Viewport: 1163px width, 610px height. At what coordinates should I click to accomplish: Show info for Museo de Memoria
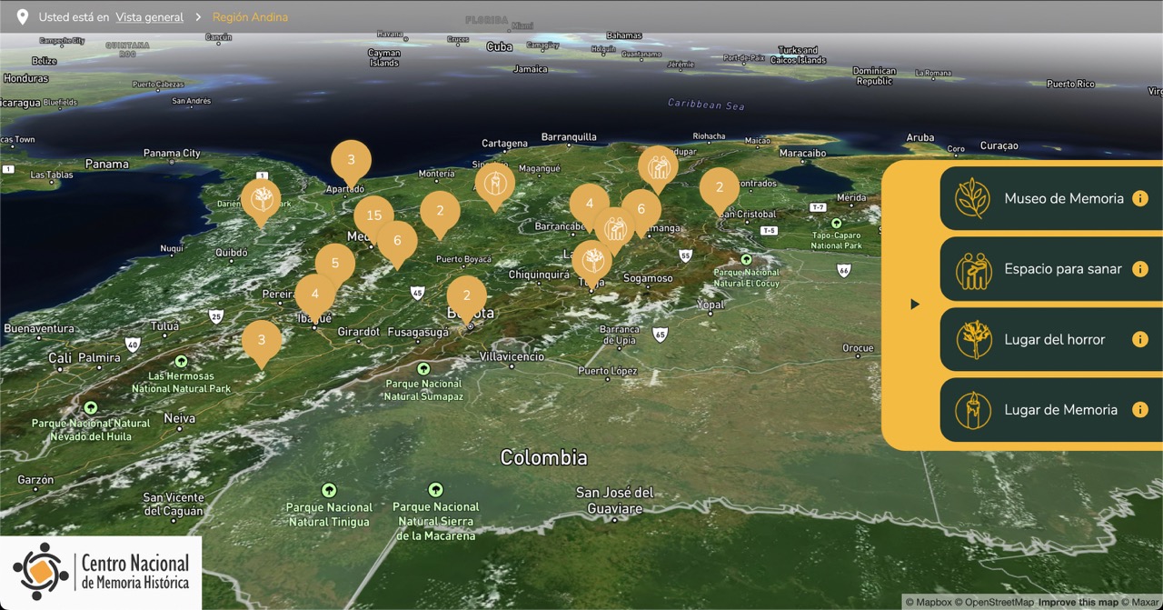[x=1140, y=198]
